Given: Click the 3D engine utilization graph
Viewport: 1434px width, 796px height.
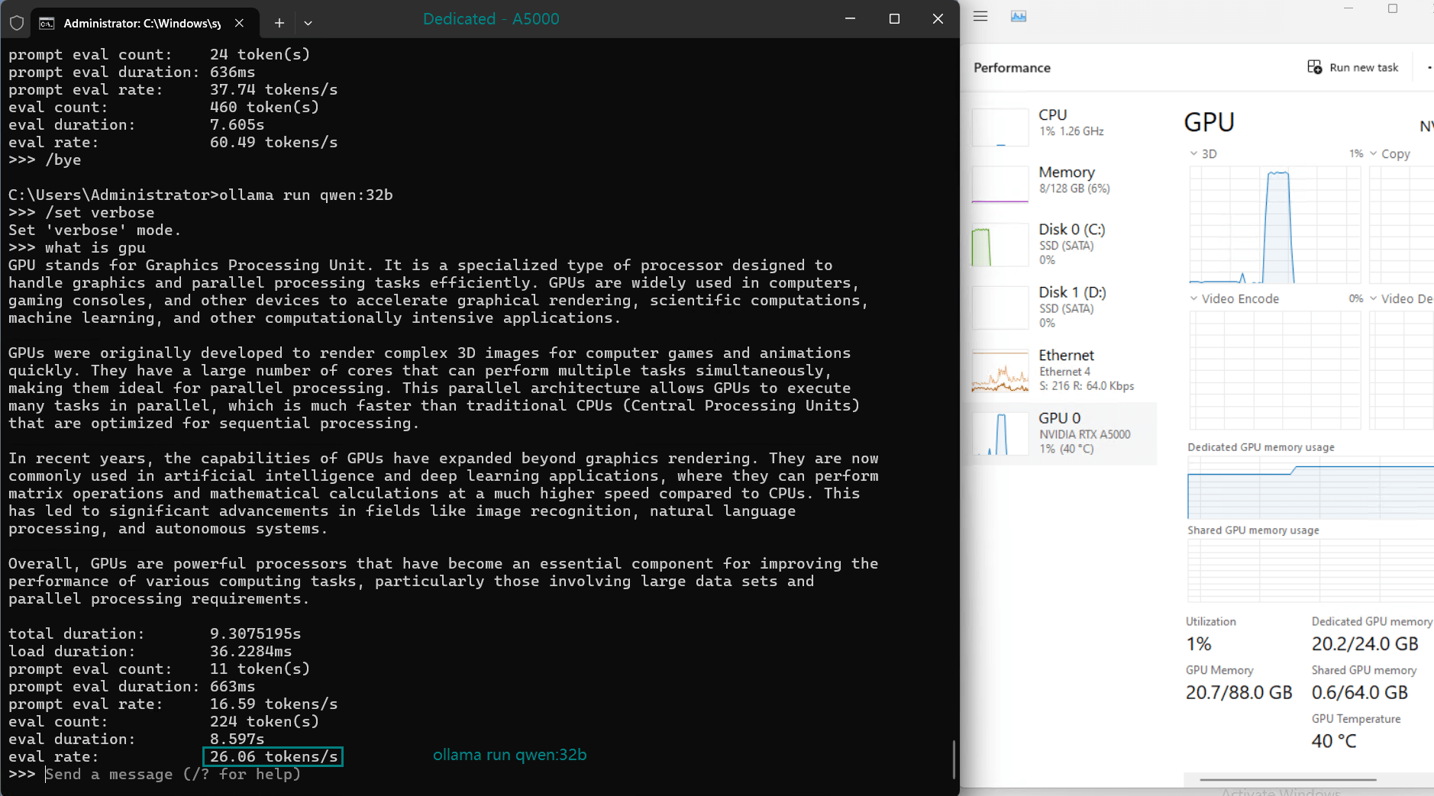Looking at the screenshot, I should pos(1275,225).
